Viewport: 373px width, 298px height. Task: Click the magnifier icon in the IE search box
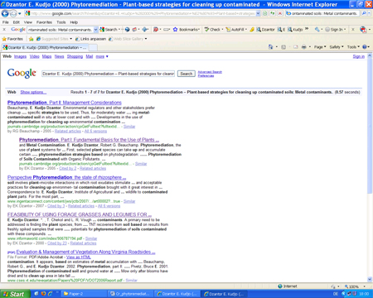click(364, 13)
